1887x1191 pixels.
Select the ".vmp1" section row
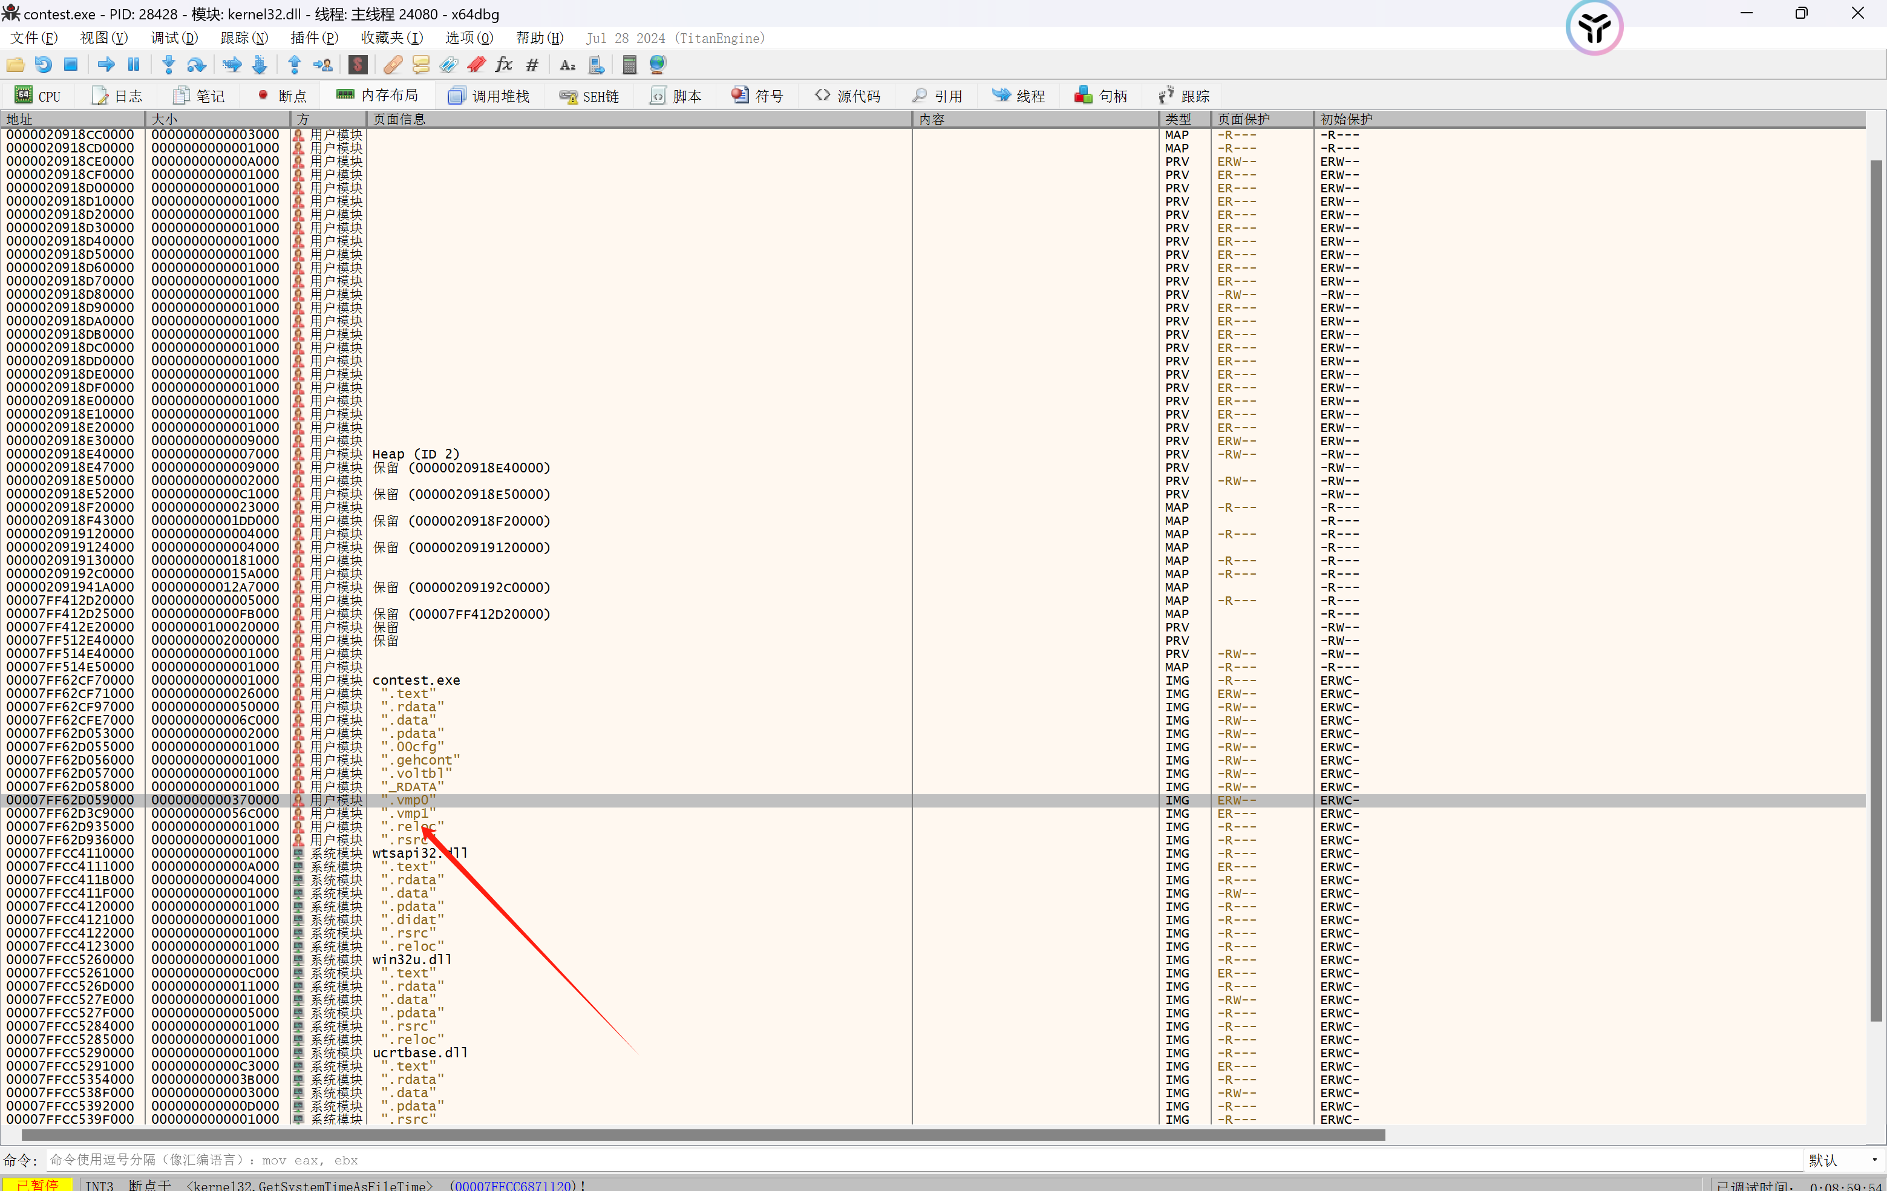pyautogui.click(x=932, y=814)
